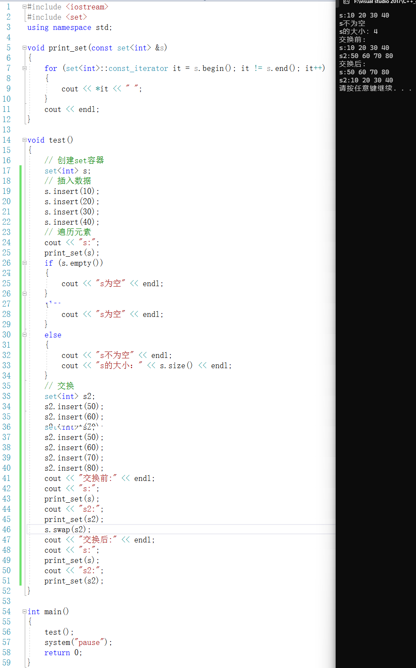416x668 pixels.
Task: Click the 'else' keyword
Action: click(x=53, y=335)
